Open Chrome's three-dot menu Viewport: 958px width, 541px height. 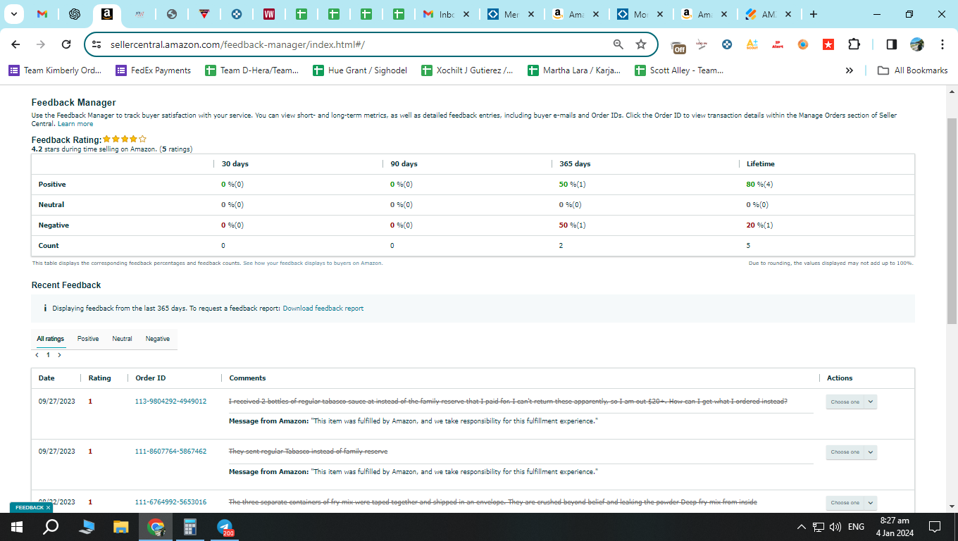click(943, 44)
